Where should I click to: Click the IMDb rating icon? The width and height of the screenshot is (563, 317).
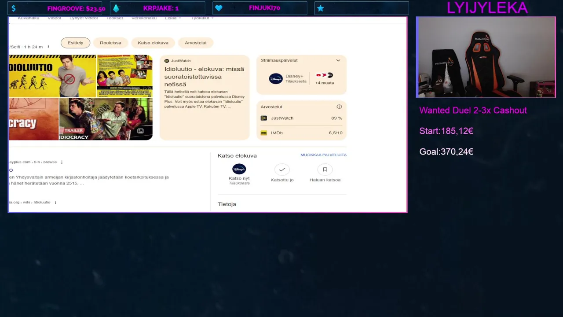(264, 133)
